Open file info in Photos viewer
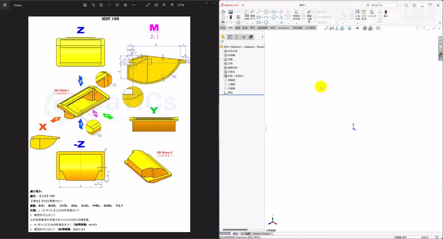The image size is (443, 239). 117,5
